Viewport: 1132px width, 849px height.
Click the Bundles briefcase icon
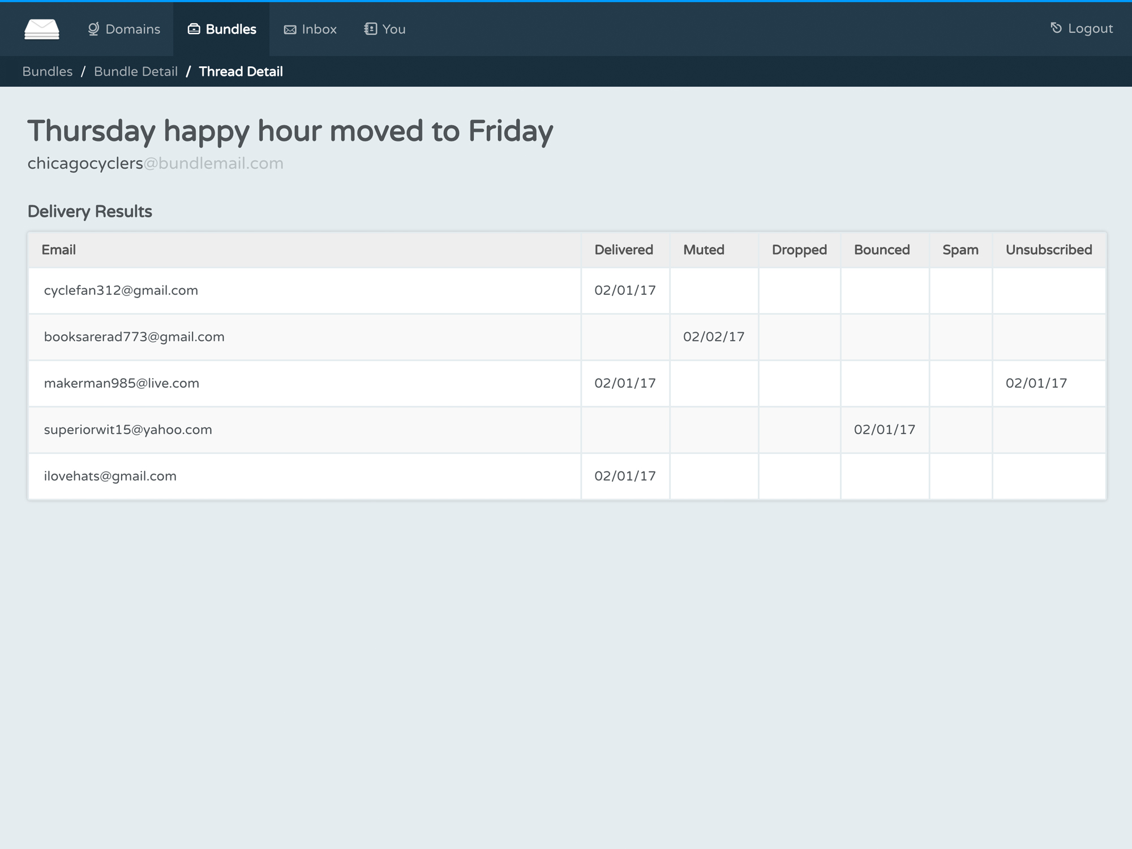point(194,29)
